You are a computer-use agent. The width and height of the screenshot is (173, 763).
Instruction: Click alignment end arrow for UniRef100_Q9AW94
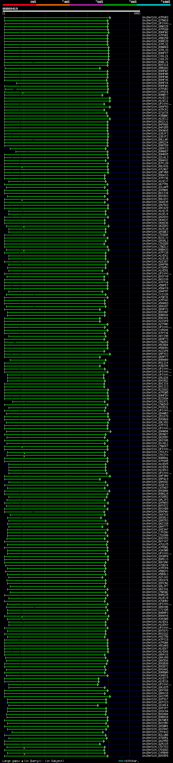pyautogui.click(x=111, y=431)
